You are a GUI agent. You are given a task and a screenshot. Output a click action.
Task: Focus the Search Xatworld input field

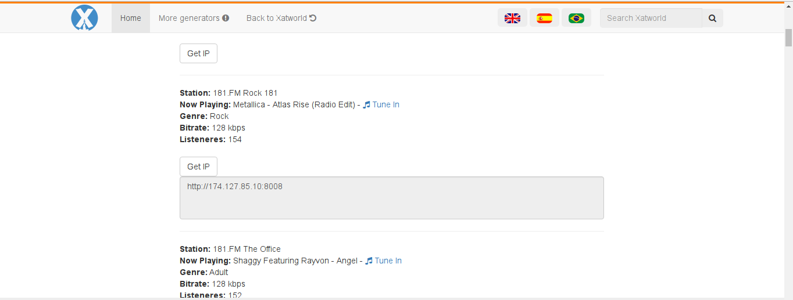coord(651,18)
